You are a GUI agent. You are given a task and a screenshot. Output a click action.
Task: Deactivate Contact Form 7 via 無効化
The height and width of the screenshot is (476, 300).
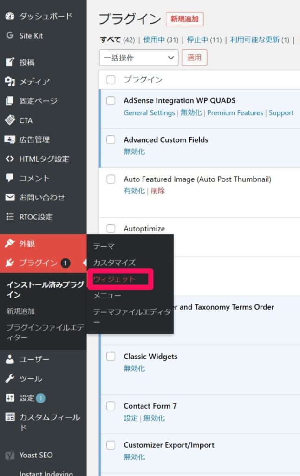point(154,418)
